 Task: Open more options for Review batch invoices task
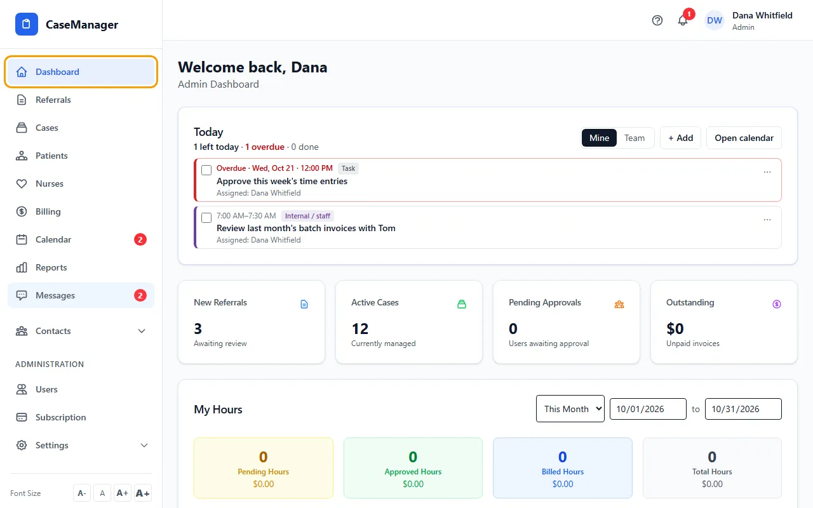[x=767, y=220]
